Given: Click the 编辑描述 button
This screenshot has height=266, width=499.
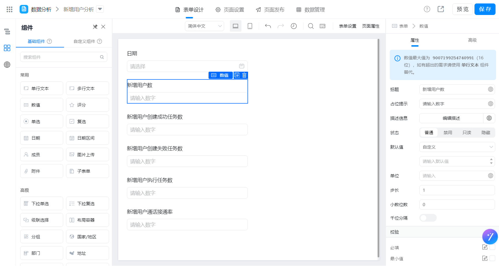Looking at the screenshot, I should coord(451,118).
